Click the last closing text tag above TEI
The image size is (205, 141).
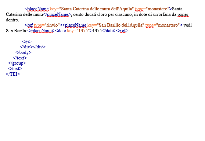(15, 69)
